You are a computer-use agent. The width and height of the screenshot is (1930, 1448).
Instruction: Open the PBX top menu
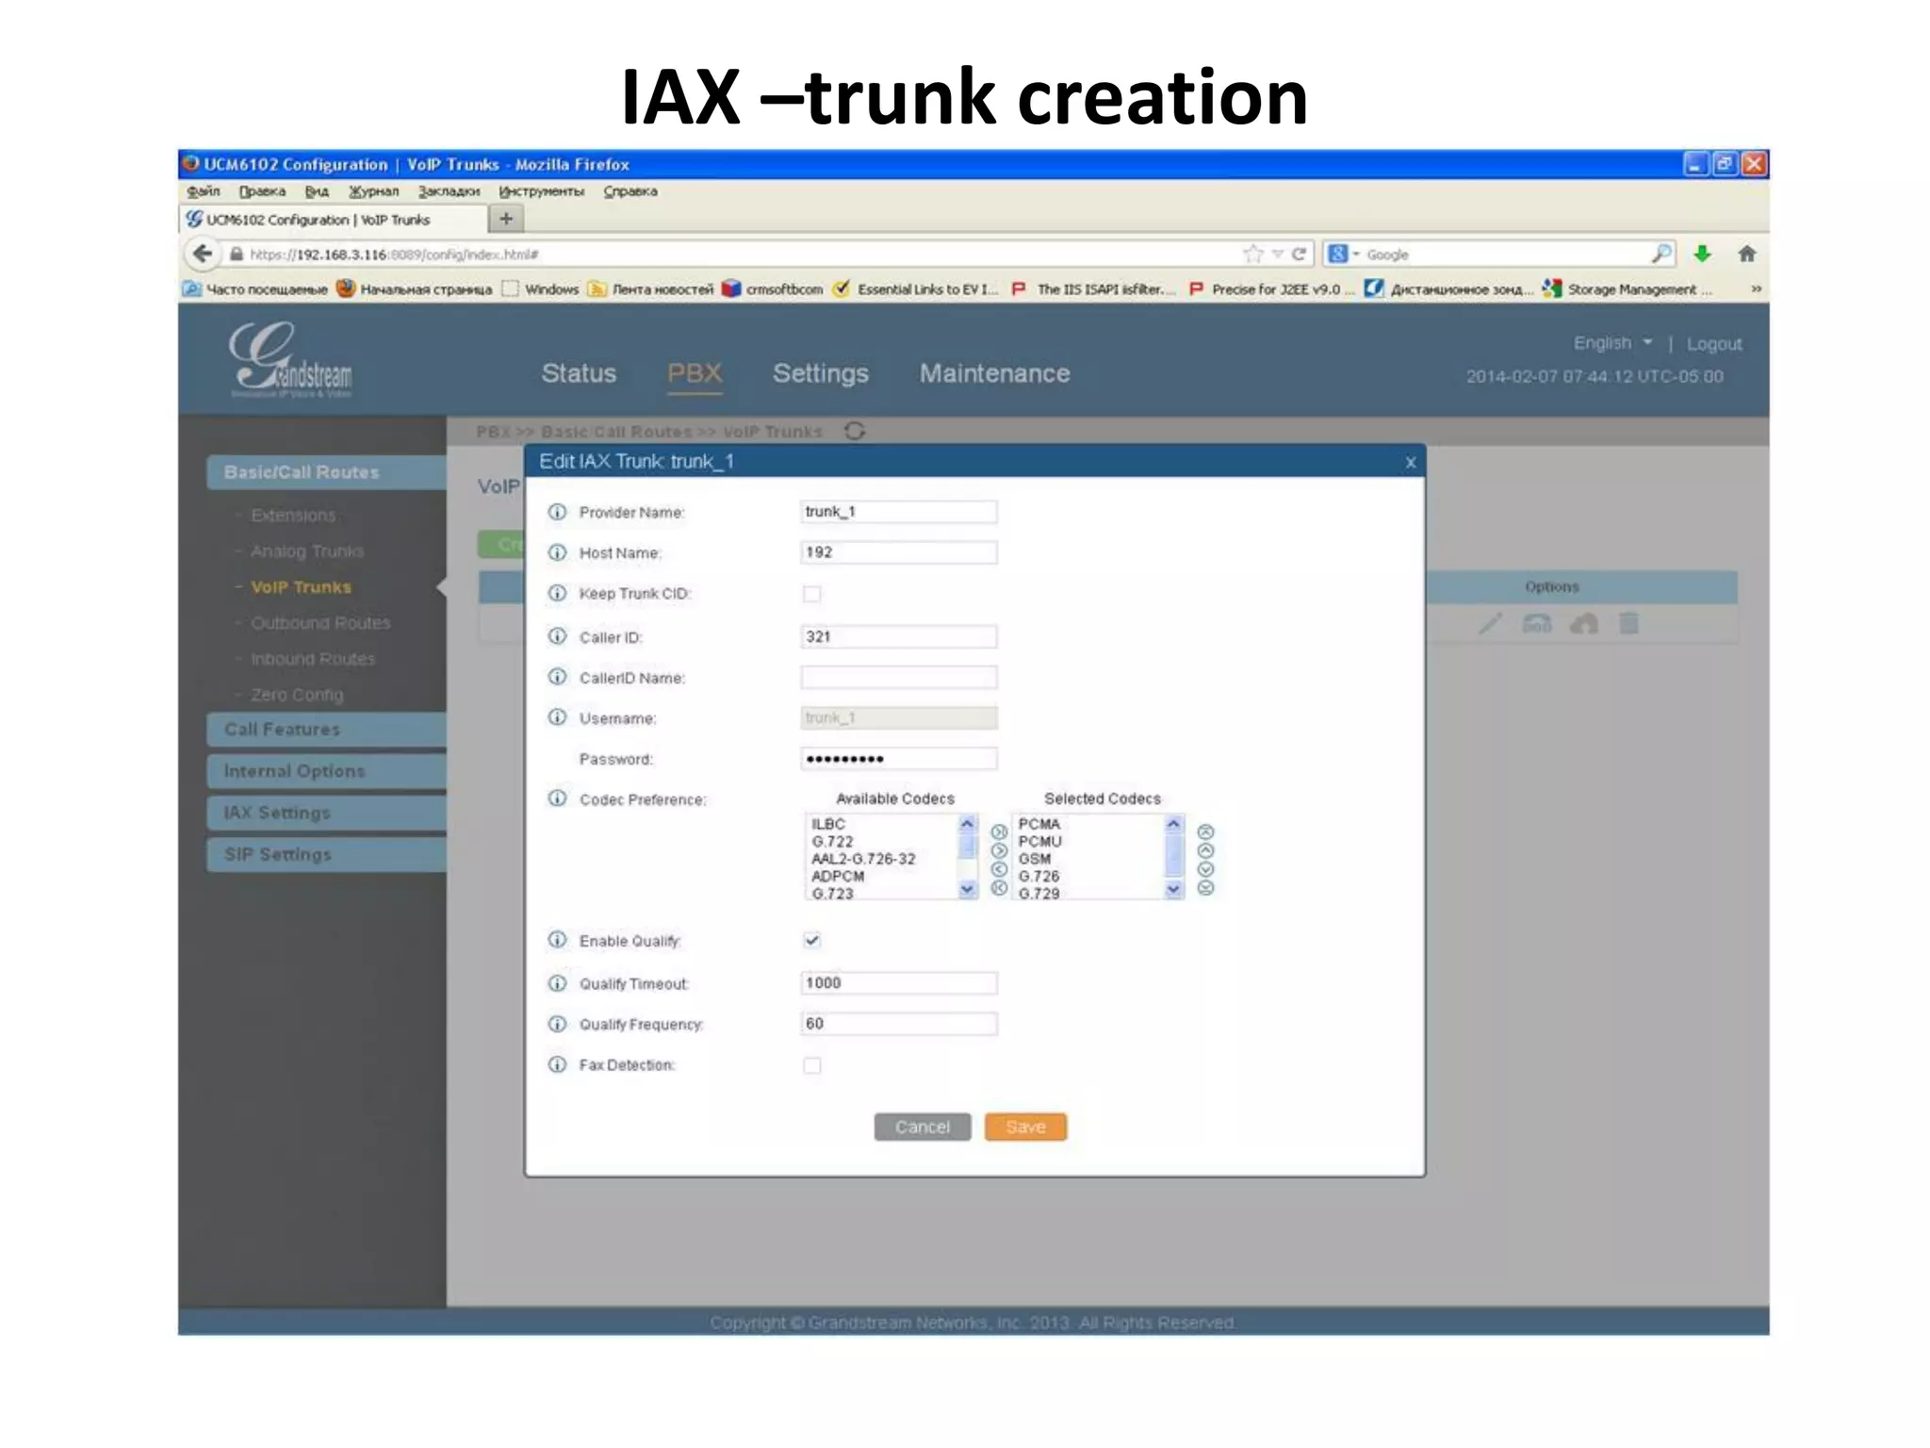[x=695, y=373]
